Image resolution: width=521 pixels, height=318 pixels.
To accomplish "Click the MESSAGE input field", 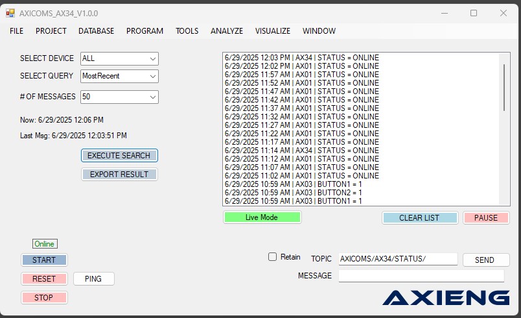I will [421, 276].
